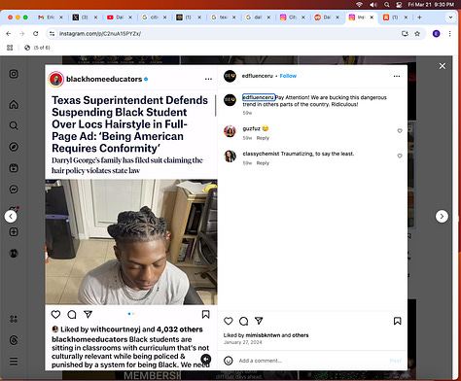Open the apps grid in bookmarks bar
Image resolution: width=461 pixels, height=381 pixels.
(x=10, y=48)
